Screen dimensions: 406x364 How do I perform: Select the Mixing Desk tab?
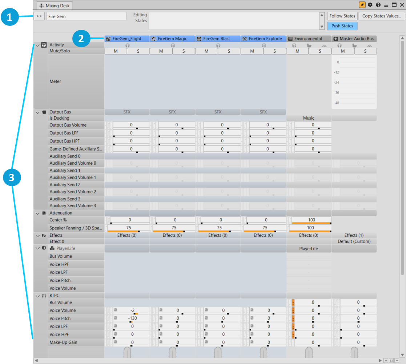pos(55,5)
